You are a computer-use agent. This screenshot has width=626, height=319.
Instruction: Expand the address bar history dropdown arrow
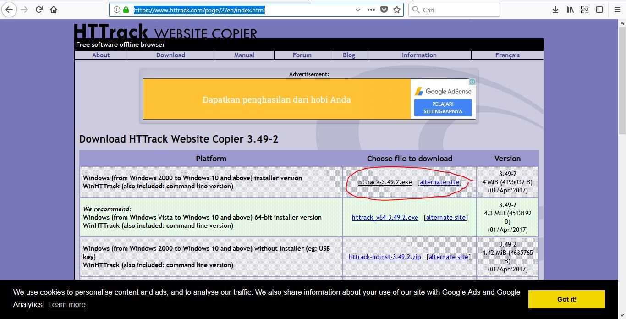click(358, 10)
